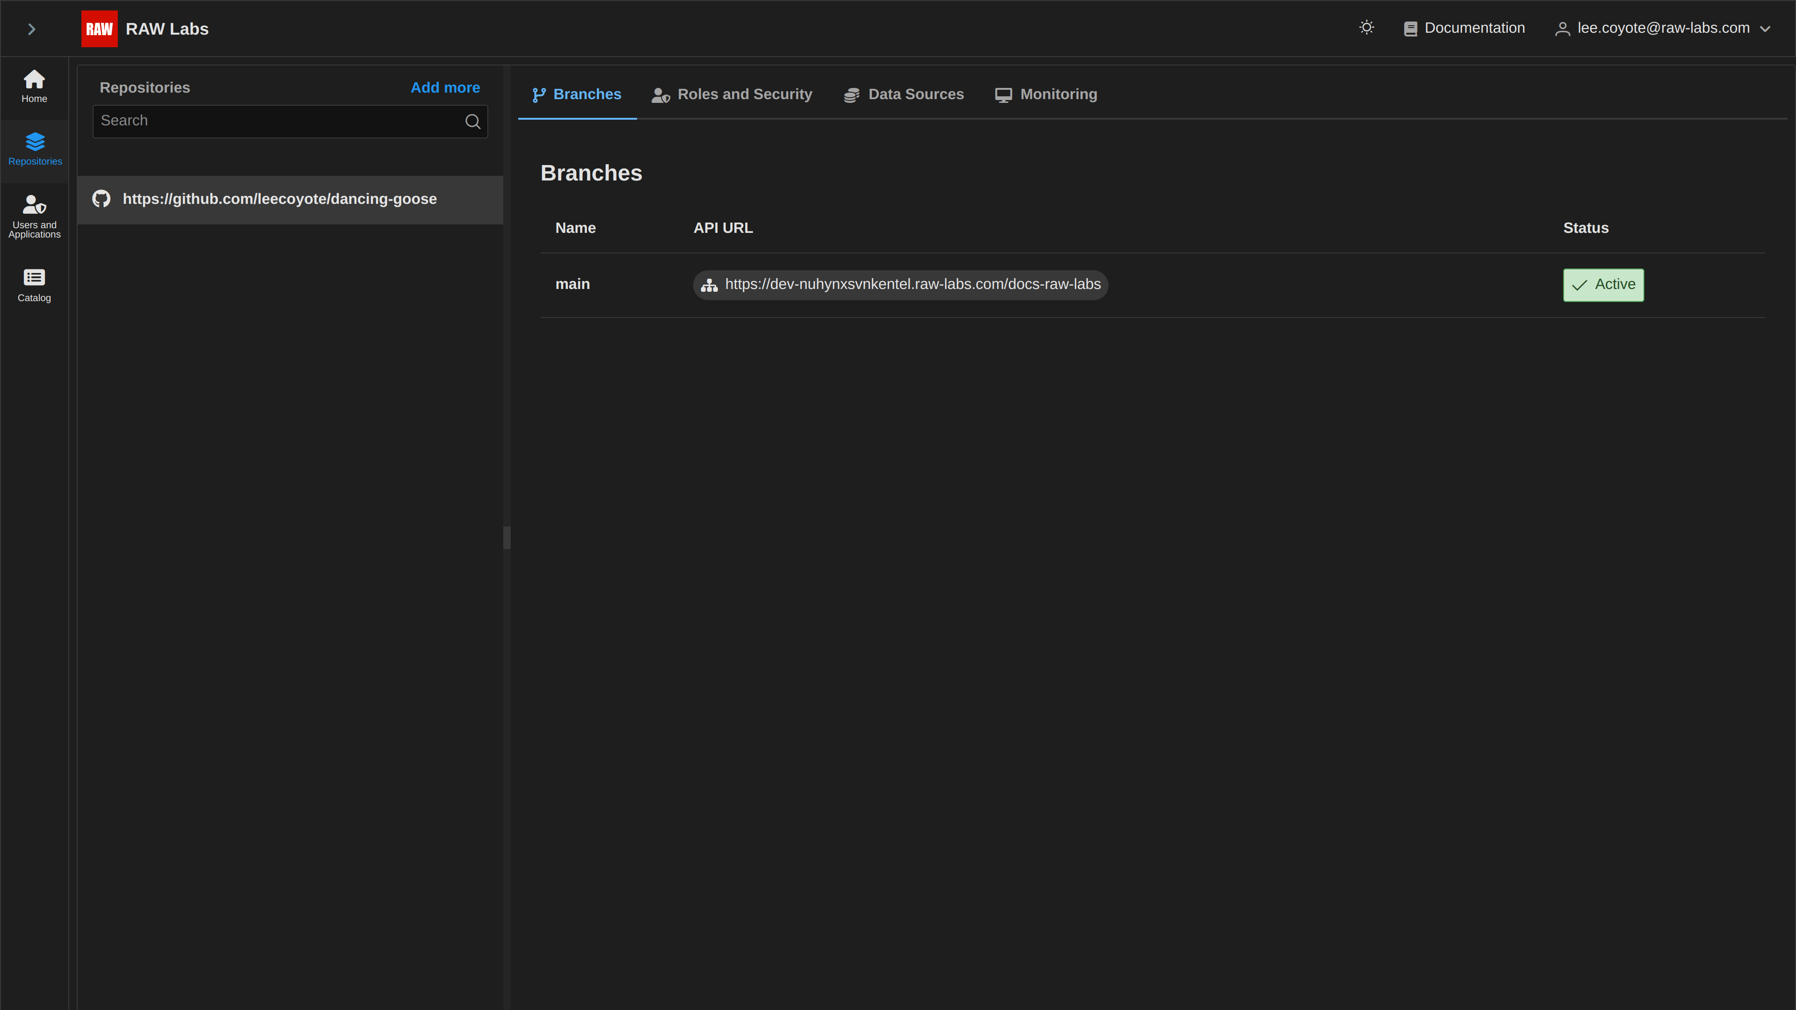The height and width of the screenshot is (1010, 1796).
Task: Click the user profile icon
Action: click(1563, 29)
